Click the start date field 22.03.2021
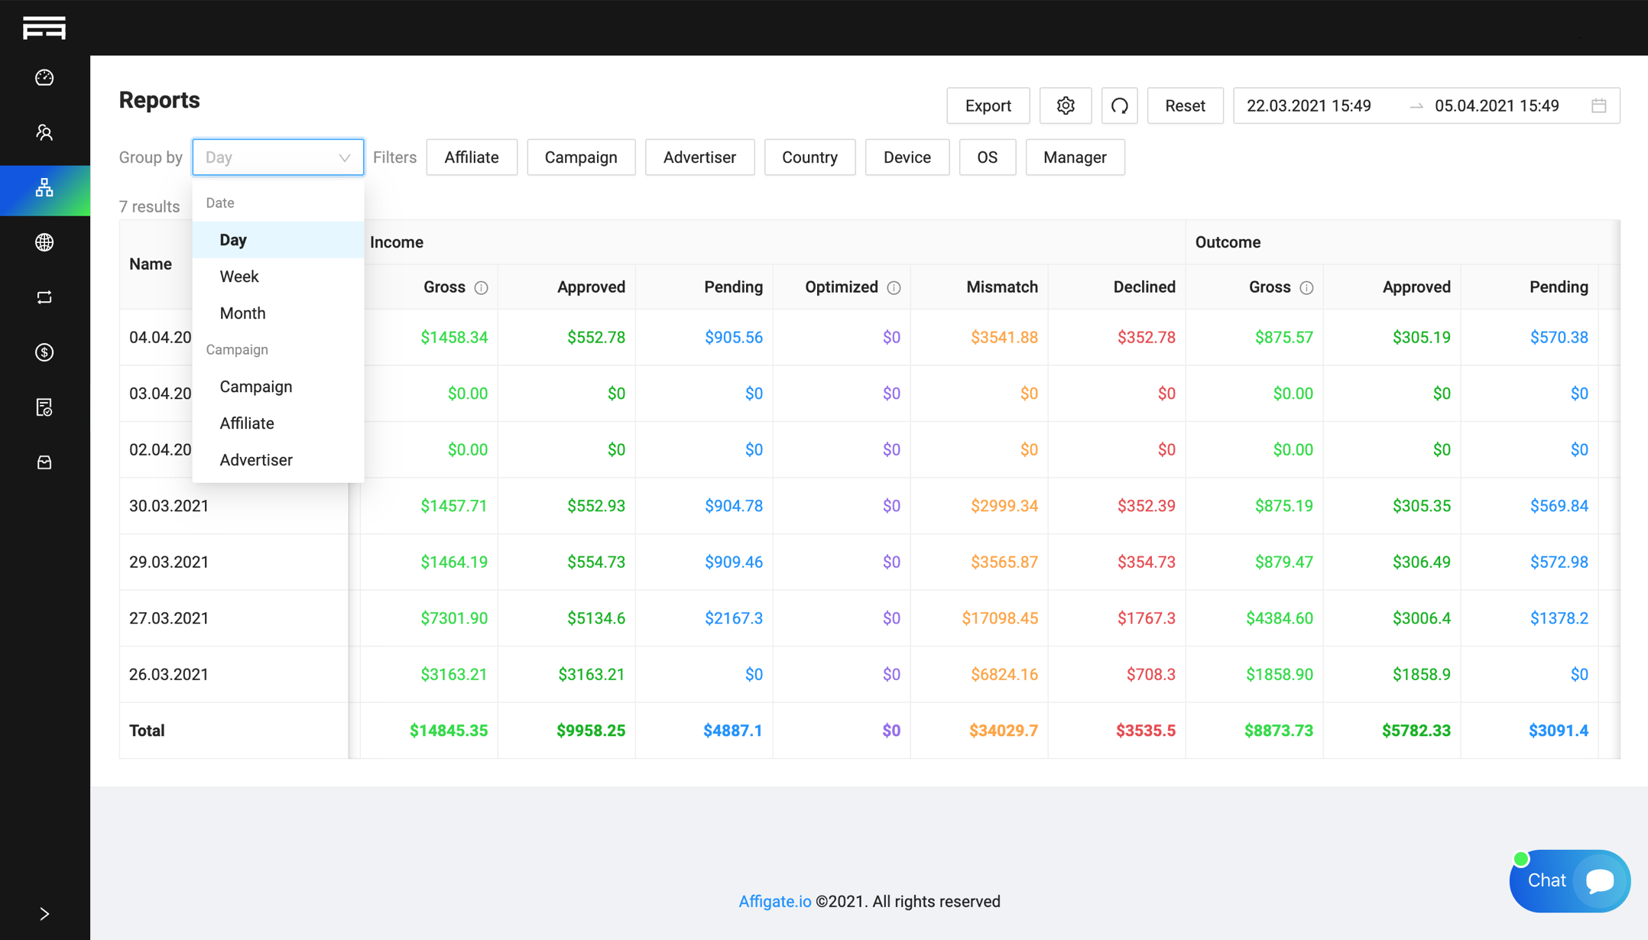Screen dimensions: 1648x940 (1309, 105)
